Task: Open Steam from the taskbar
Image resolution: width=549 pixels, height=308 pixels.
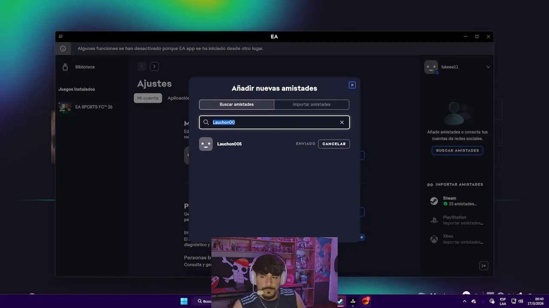Action: click(x=340, y=301)
